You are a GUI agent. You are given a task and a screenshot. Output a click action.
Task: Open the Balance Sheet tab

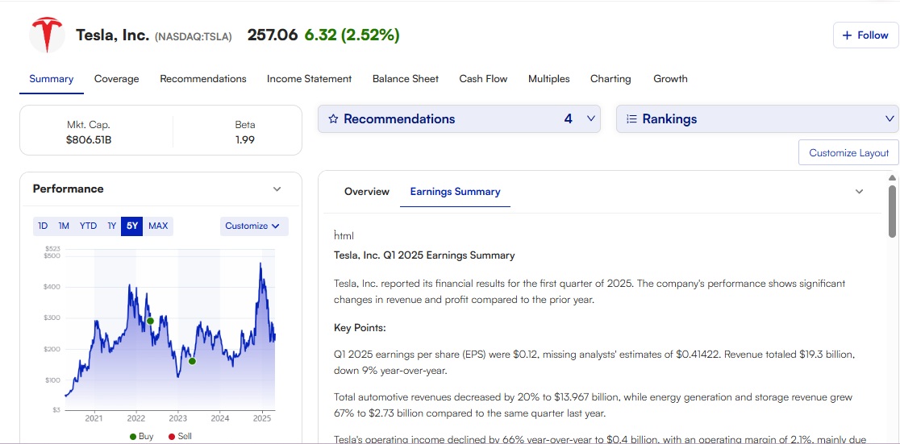(x=405, y=79)
